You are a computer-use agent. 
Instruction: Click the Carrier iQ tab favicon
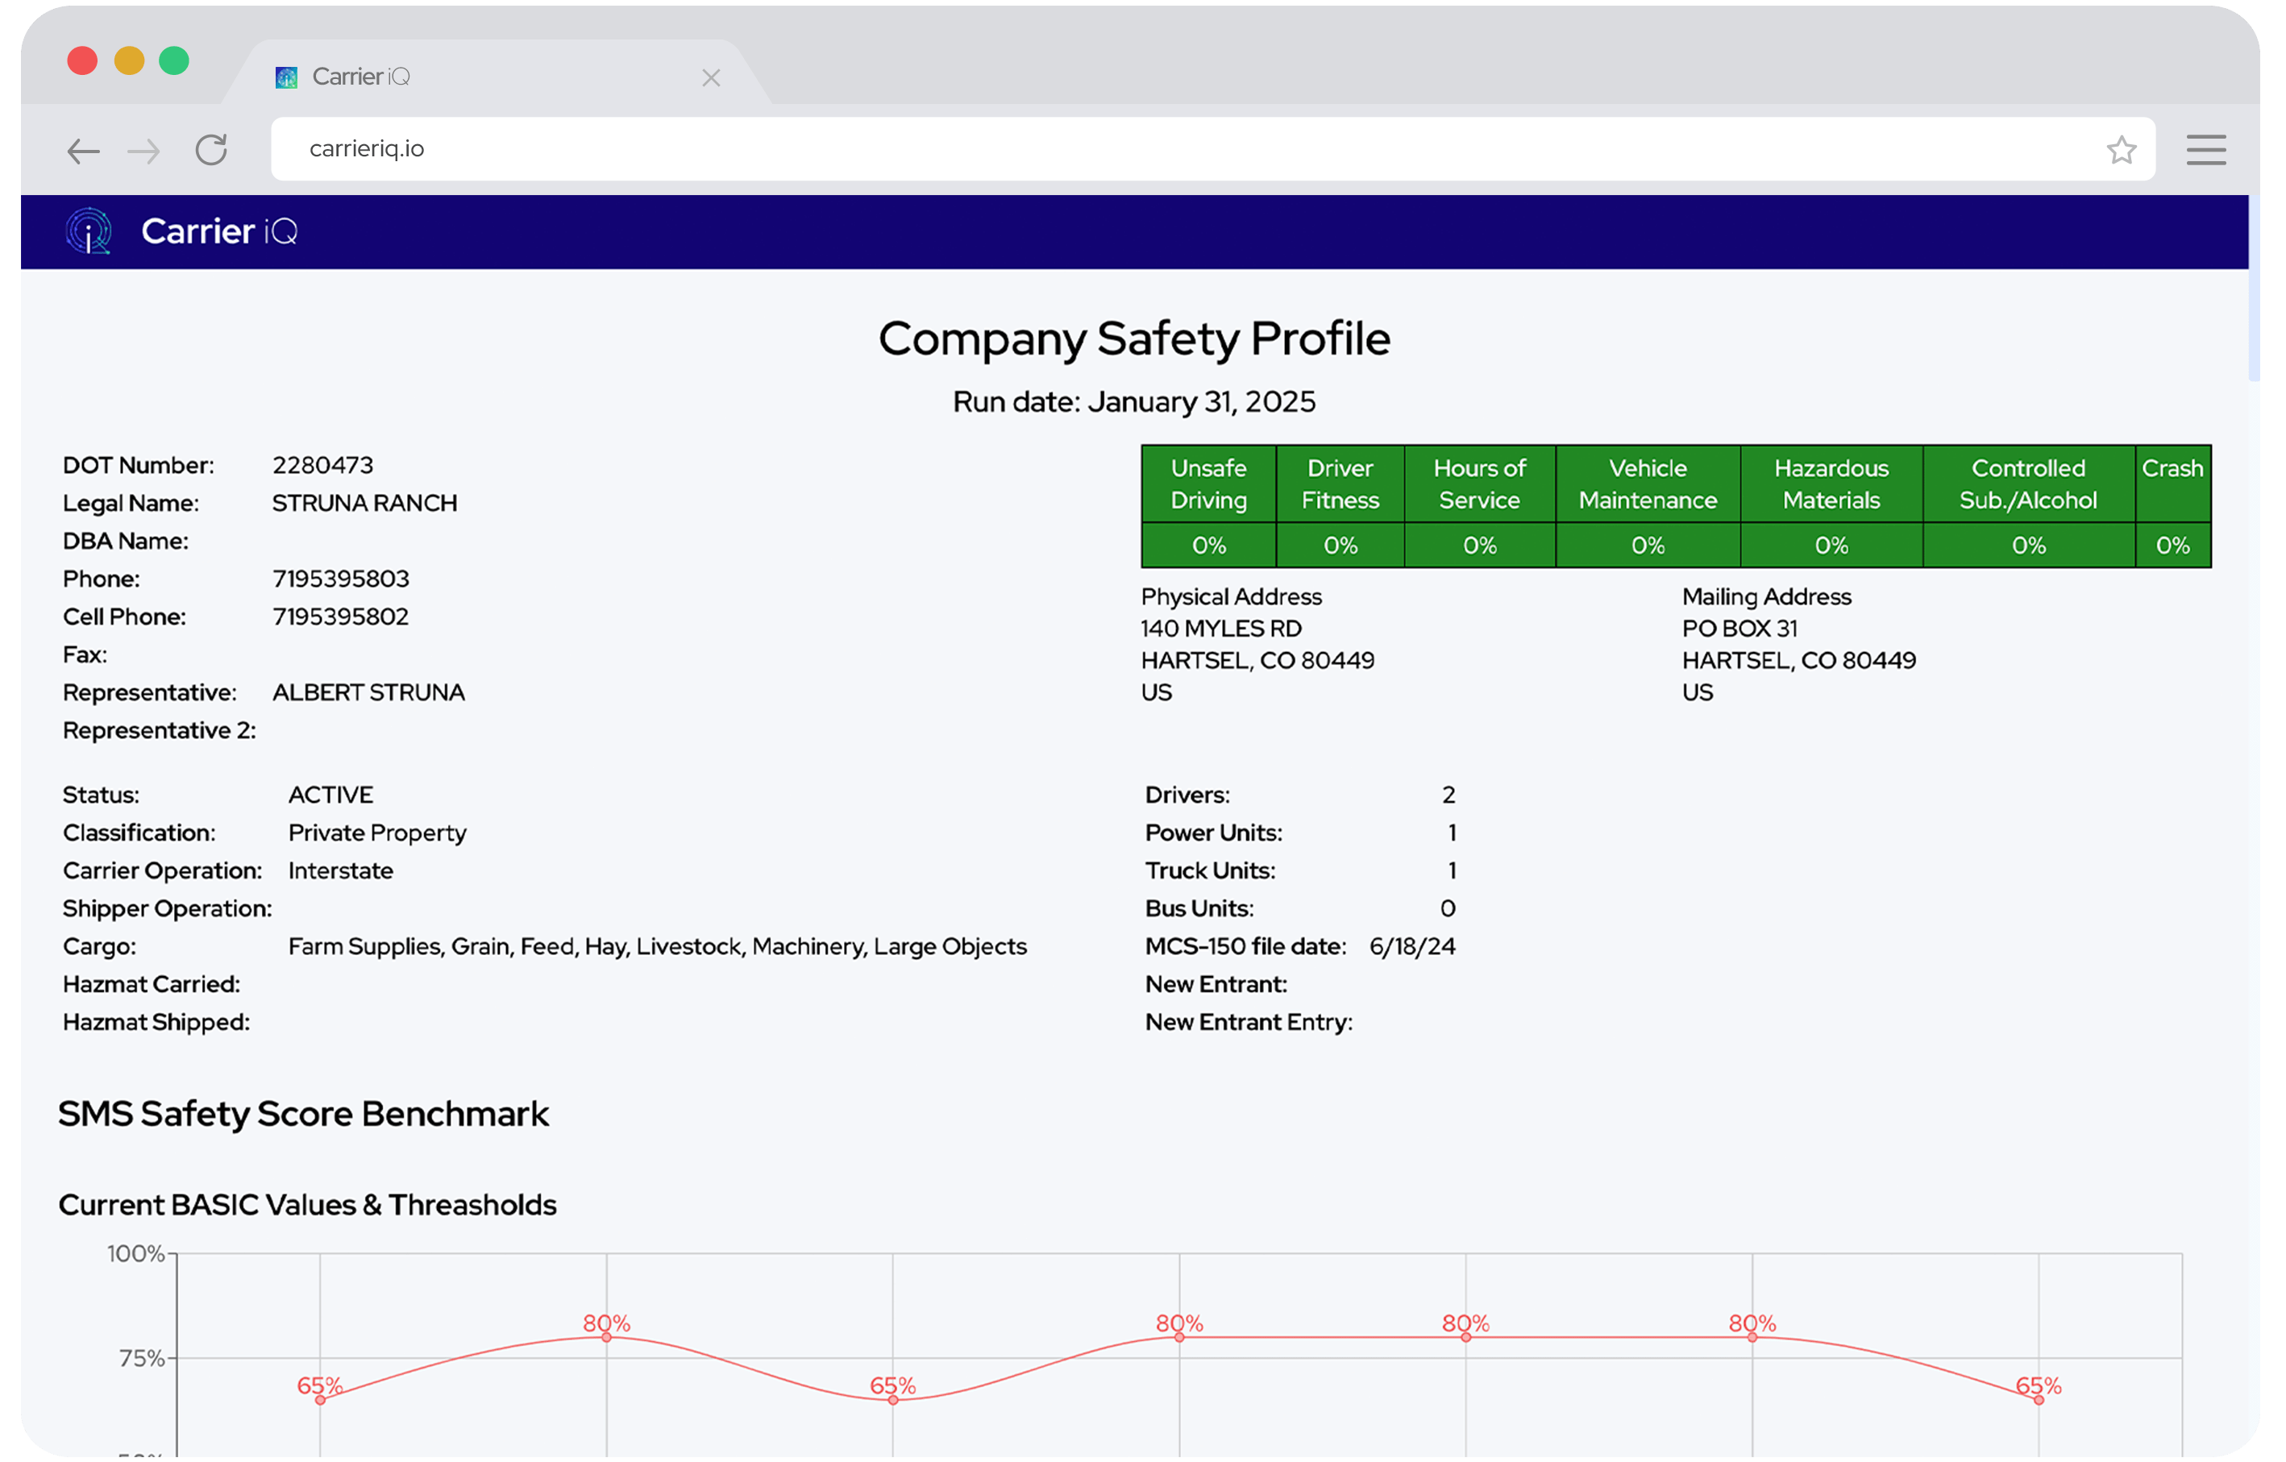tap(285, 77)
